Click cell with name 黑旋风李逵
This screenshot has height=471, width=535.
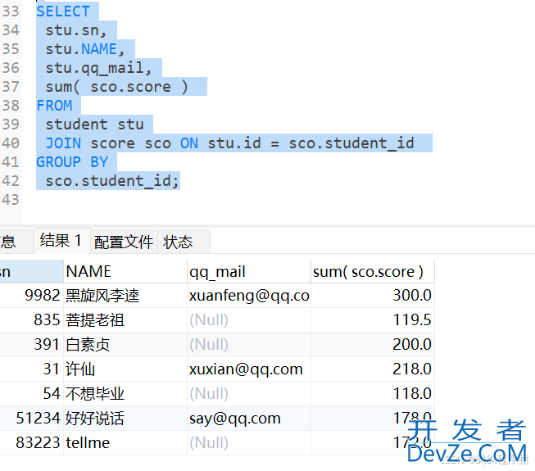pyautogui.click(x=125, y=296)
